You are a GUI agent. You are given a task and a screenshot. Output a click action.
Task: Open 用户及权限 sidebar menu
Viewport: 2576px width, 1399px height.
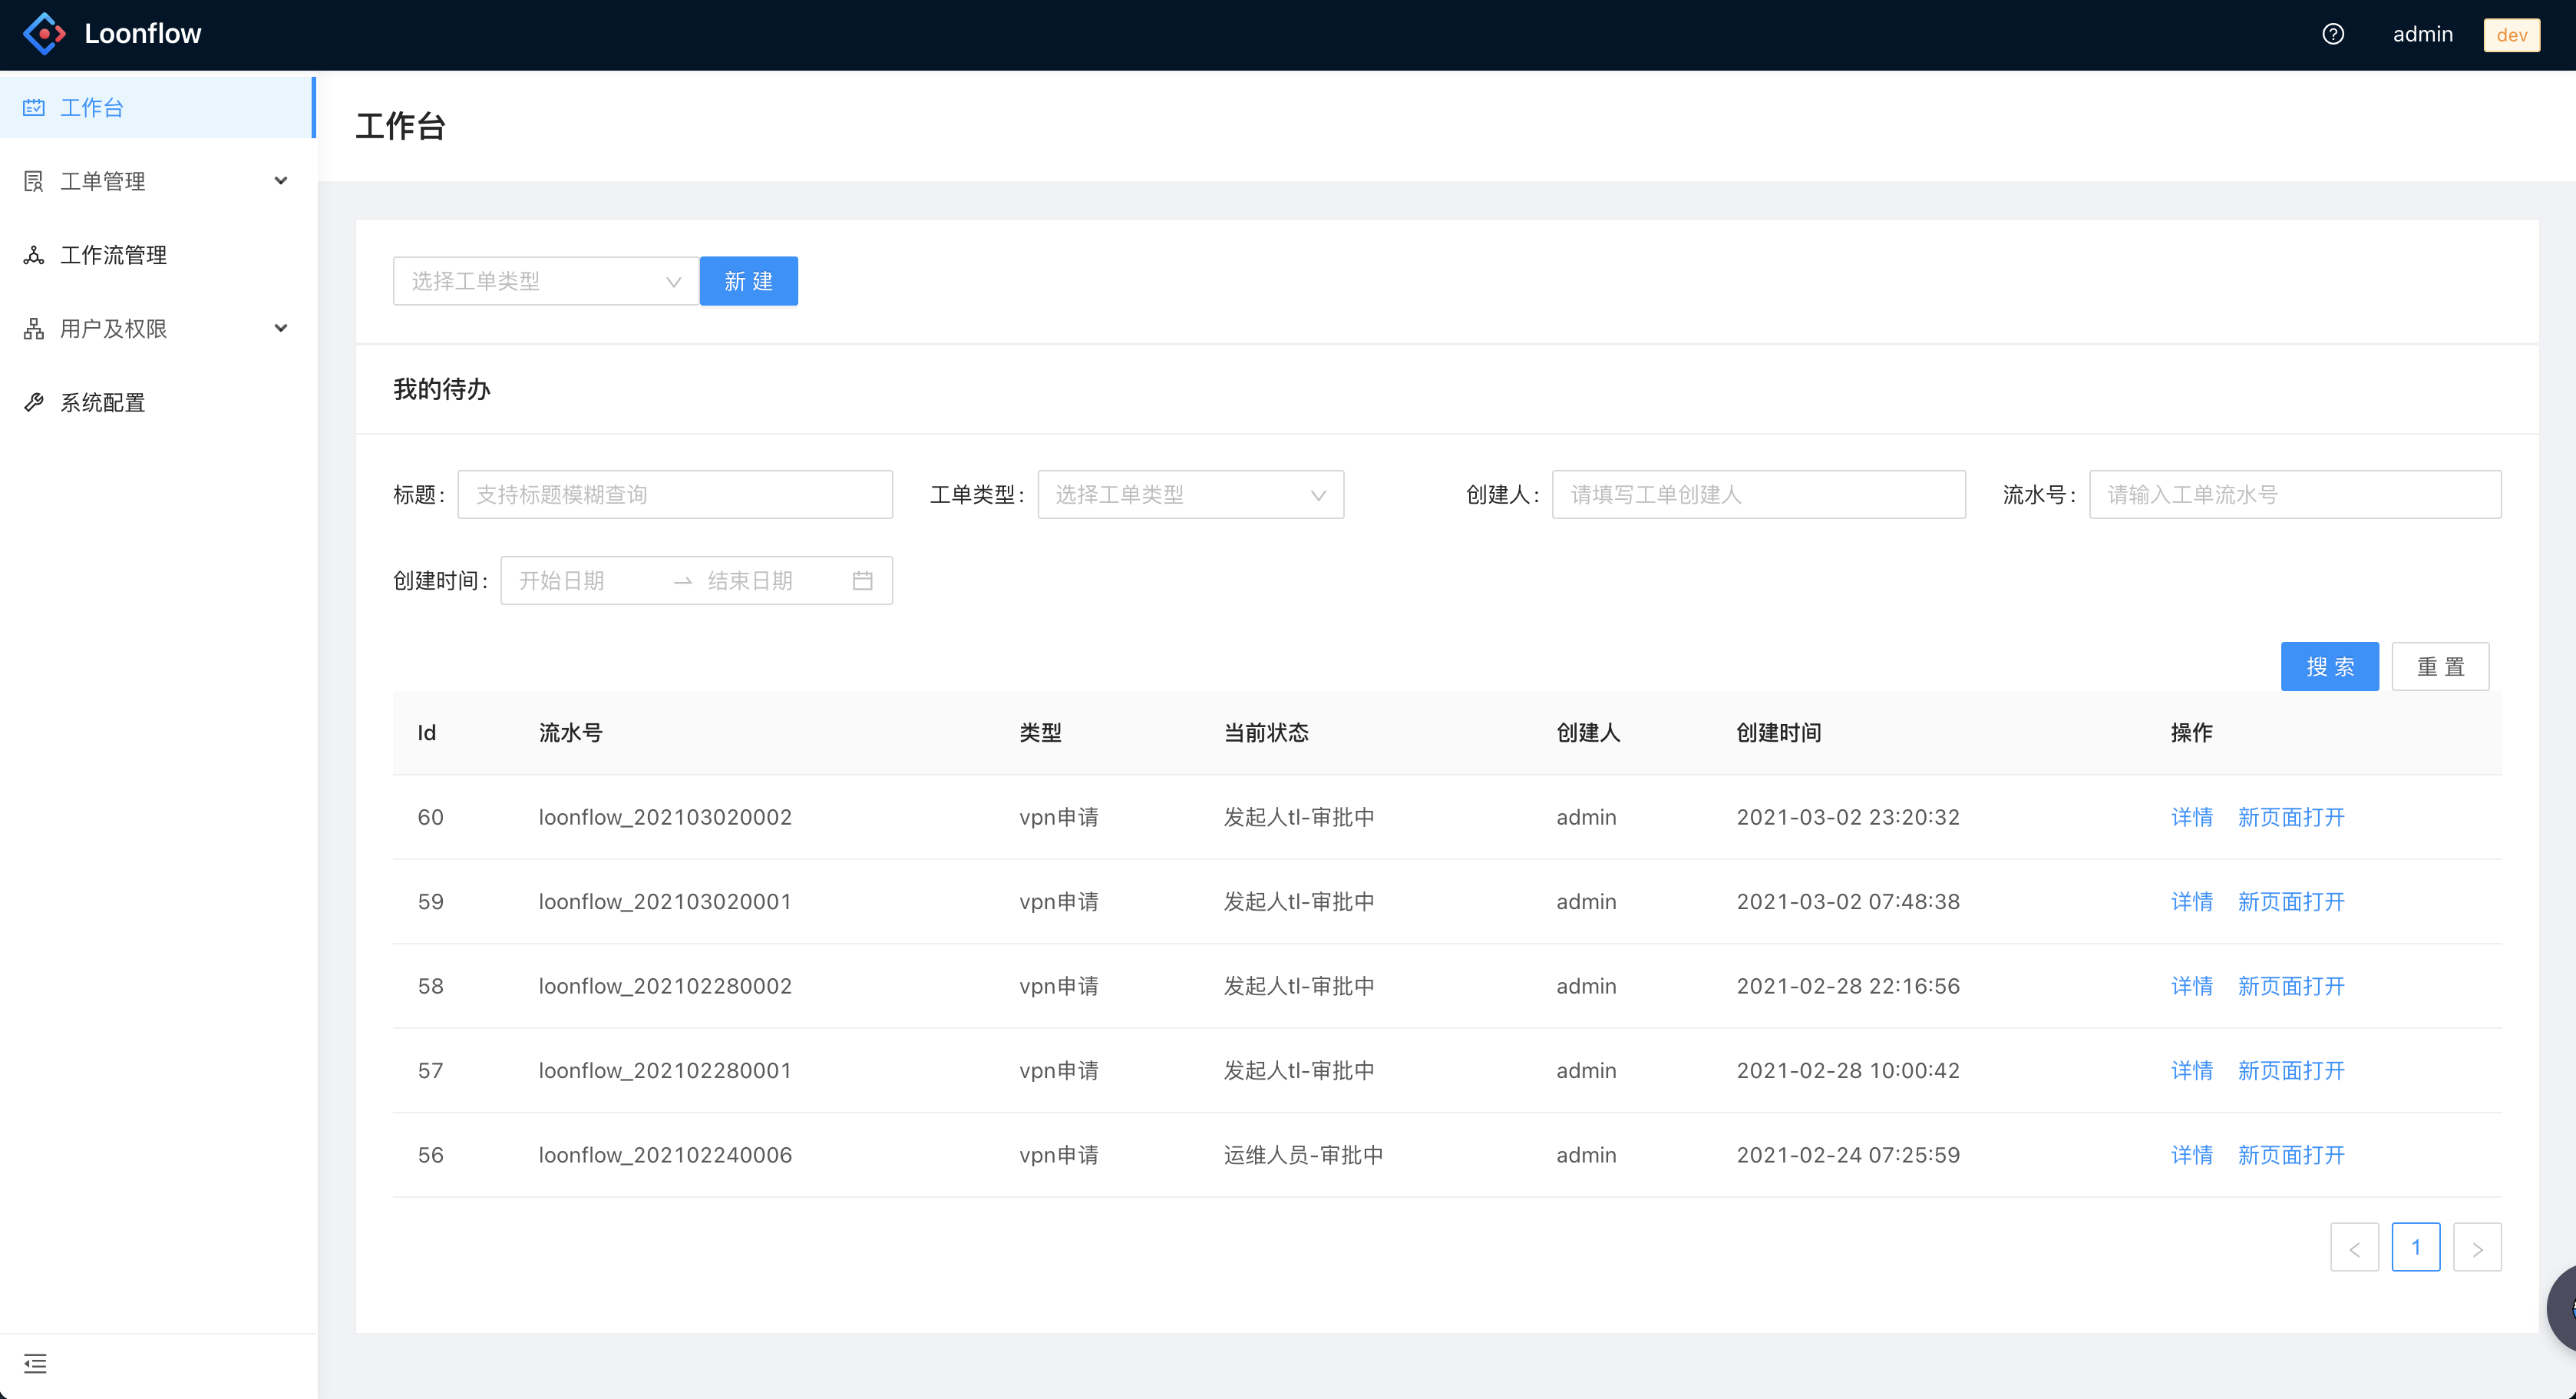click(158, 329)
